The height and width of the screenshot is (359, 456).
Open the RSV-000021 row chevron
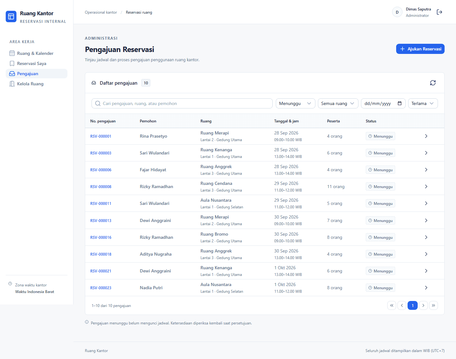(426, 271)
